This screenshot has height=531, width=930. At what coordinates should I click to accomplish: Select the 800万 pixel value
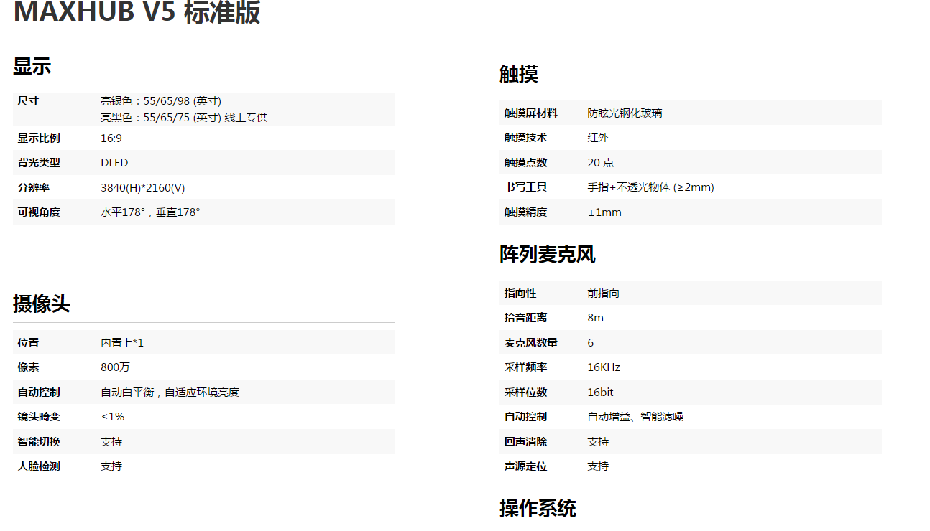(x=115, y=367)
